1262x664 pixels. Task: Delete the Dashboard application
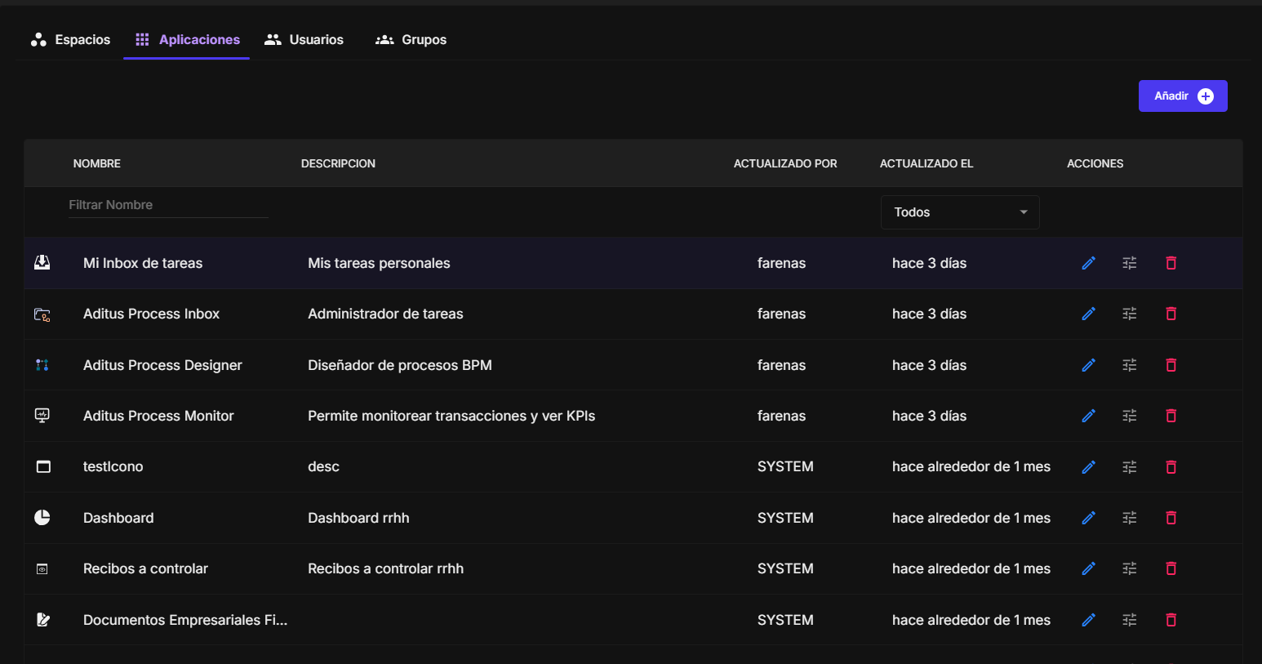pos(1171,518)
